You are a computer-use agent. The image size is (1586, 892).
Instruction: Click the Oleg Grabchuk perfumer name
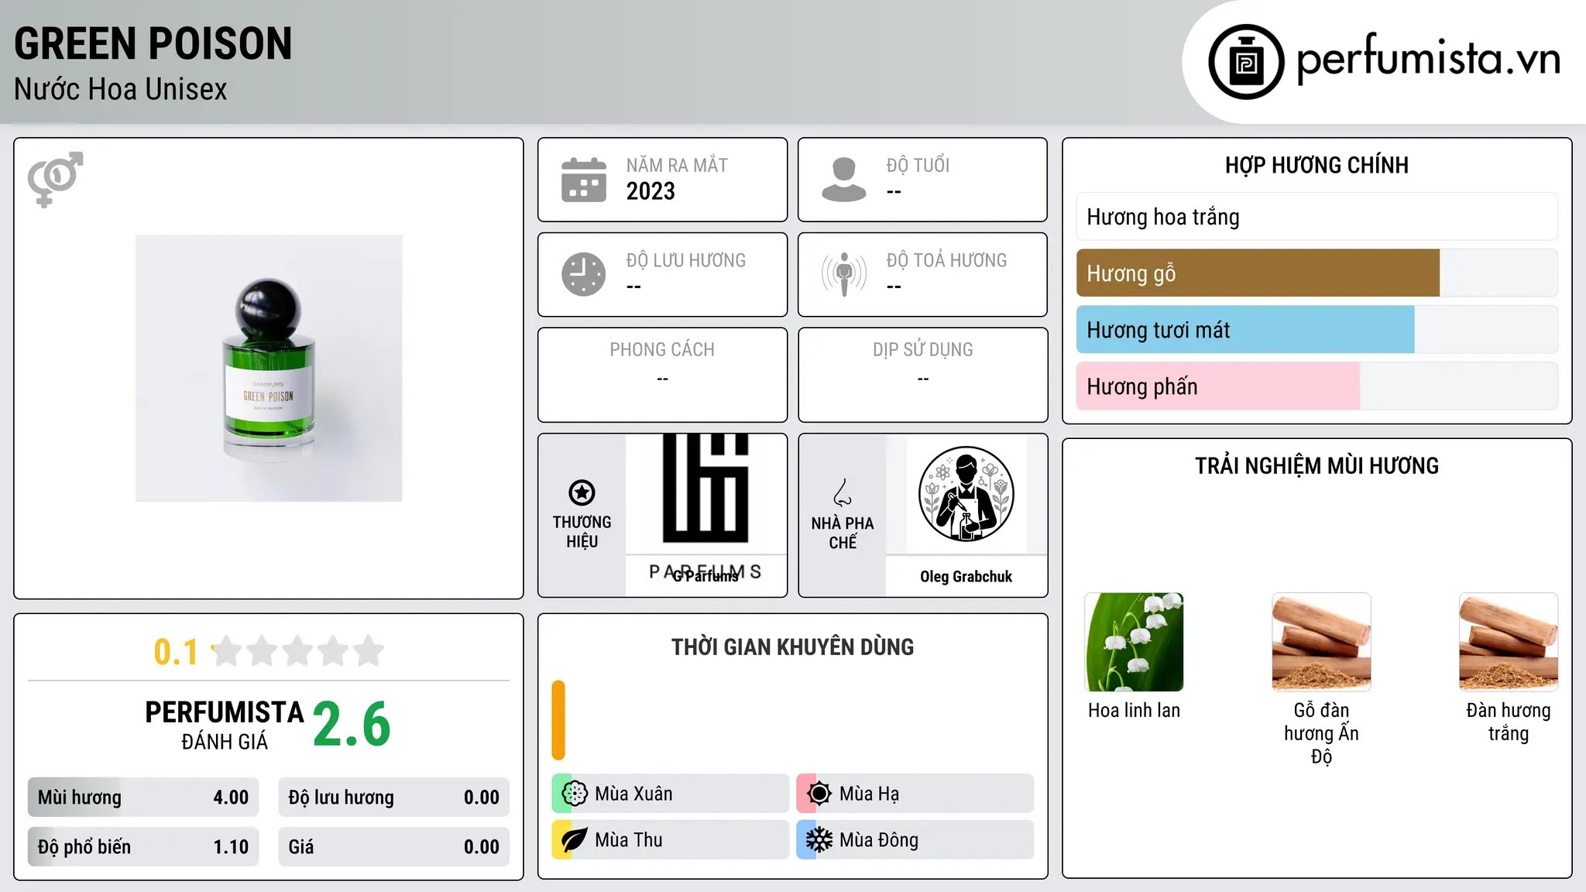966,576
